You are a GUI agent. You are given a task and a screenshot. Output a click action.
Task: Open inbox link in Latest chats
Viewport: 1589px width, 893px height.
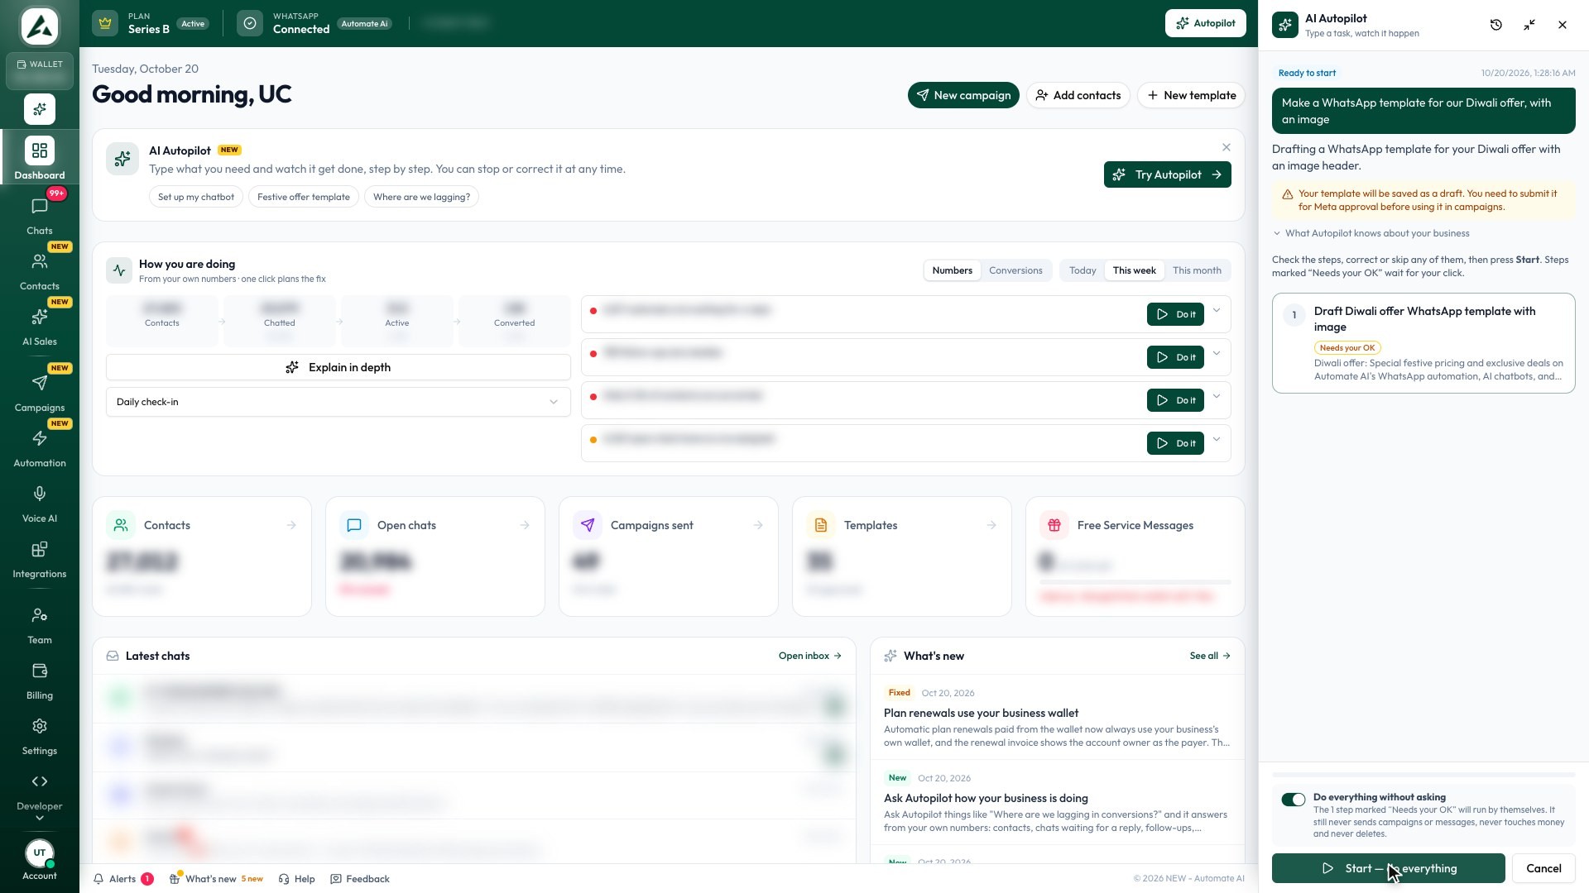(x=809, y=656)
